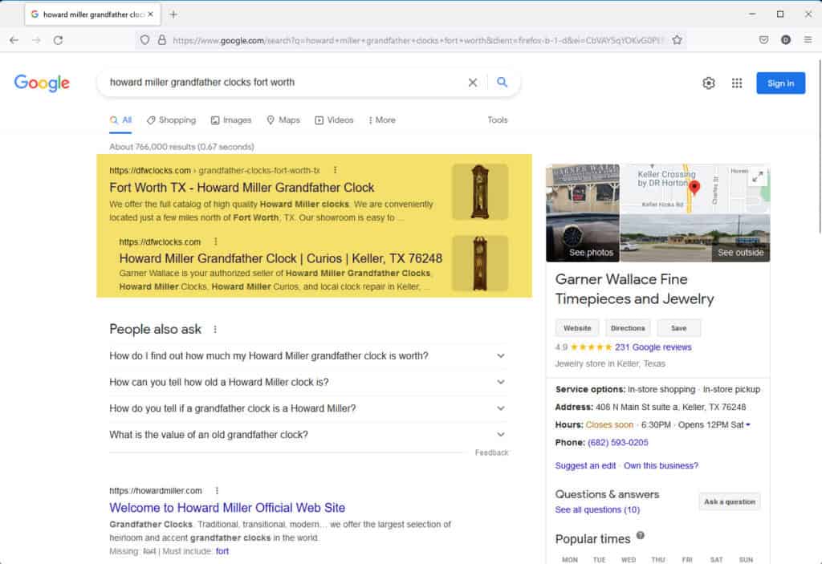Expand the map with the fullscreen arrows icon
This screenshot has width=822, height=564.
(x=758, y=177)
